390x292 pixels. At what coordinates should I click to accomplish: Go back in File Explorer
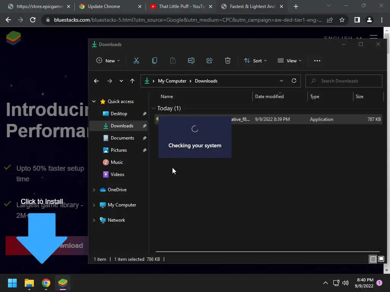tap(96, 81)
